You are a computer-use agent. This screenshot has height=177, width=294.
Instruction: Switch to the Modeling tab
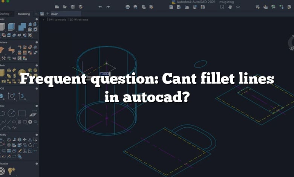pyautogui.click(x=24, y=14)
